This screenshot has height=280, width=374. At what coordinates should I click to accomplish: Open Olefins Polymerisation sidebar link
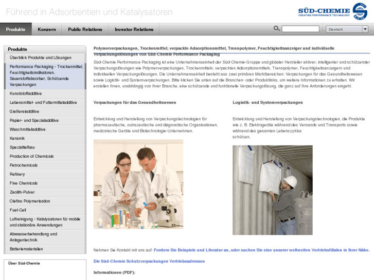[45, 201]
